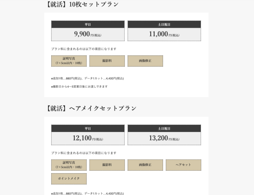Click 証明写真 tag in 10枚セットプラン

69,61
